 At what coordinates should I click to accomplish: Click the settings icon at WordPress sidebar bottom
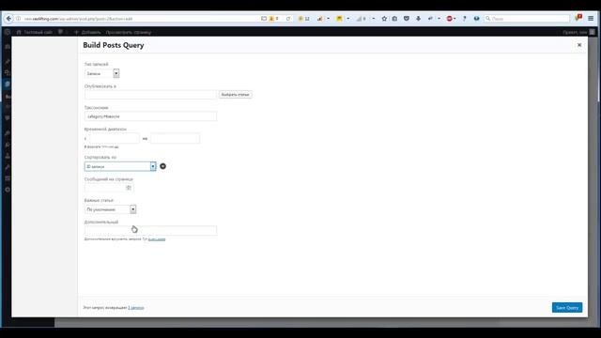7,190
